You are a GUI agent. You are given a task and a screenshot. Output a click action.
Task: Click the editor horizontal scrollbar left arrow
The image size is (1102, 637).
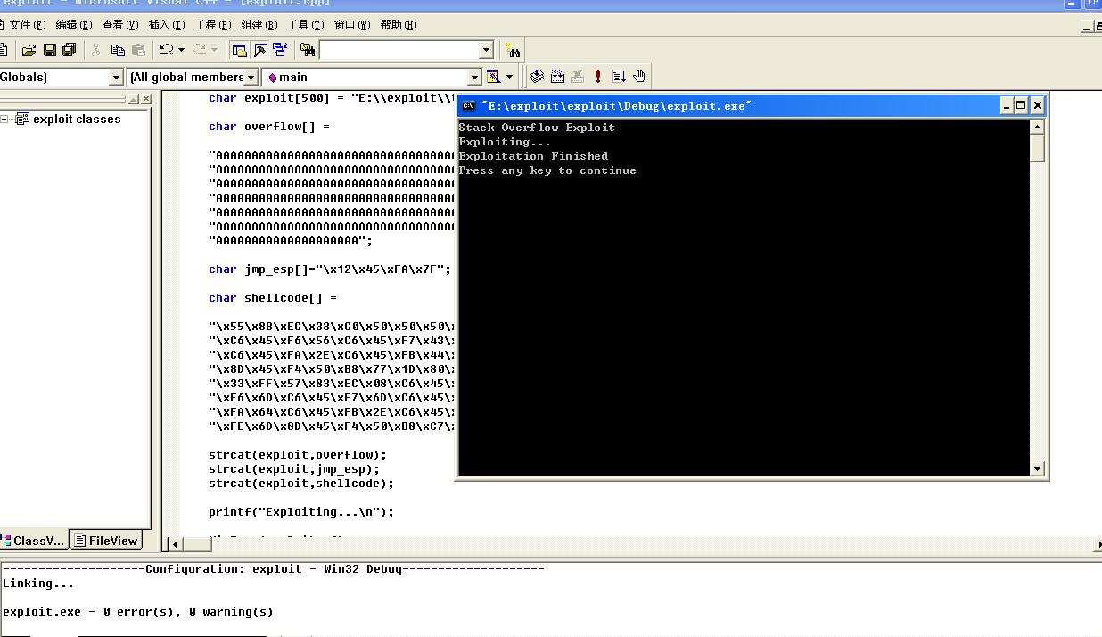click(176, 543)
